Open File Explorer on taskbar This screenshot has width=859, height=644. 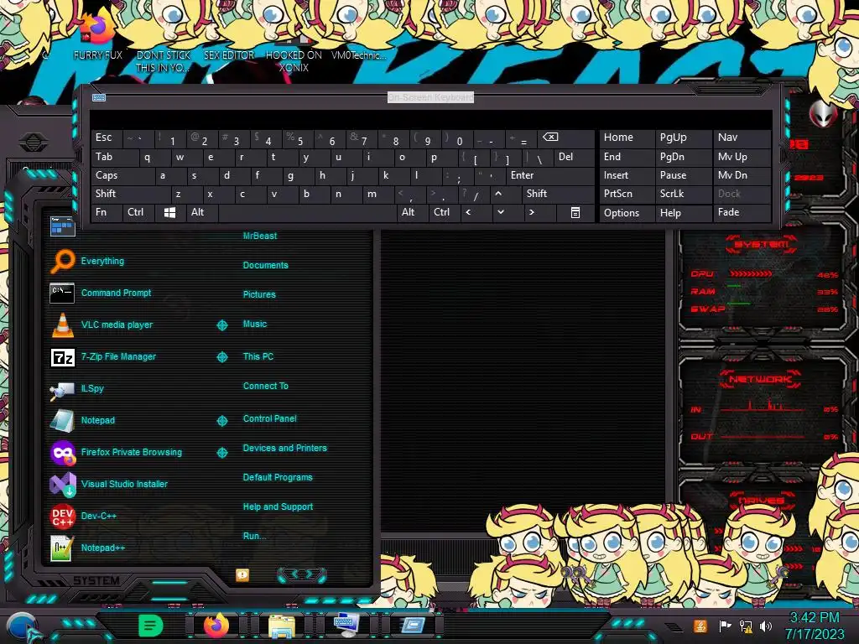(282, 626)
